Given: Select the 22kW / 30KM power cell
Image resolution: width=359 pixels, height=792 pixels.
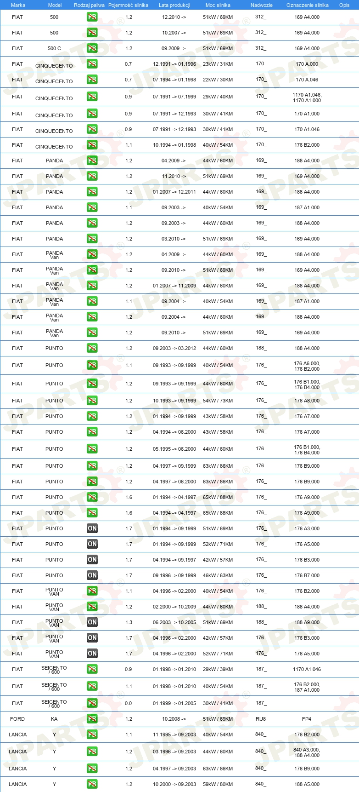Looking at the screenshot, I should point(218,80).
